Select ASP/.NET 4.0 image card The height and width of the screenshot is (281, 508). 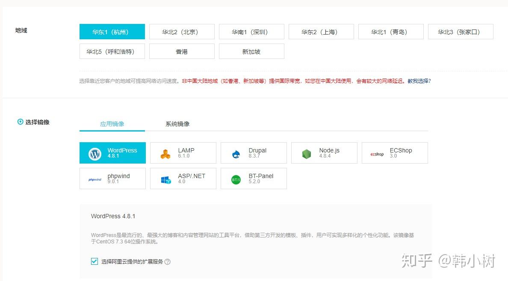[x=183, y=179]
